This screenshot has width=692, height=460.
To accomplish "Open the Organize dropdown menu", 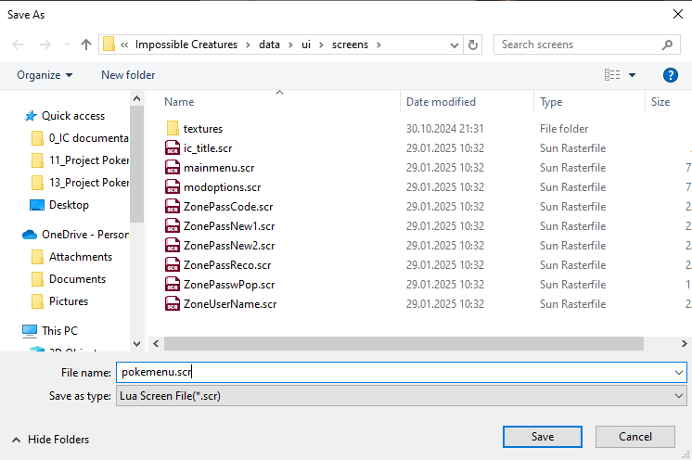I will [45, 75].
